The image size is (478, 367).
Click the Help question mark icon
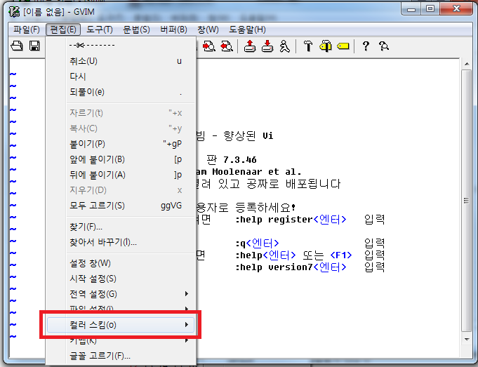click(x=366, y=46)
